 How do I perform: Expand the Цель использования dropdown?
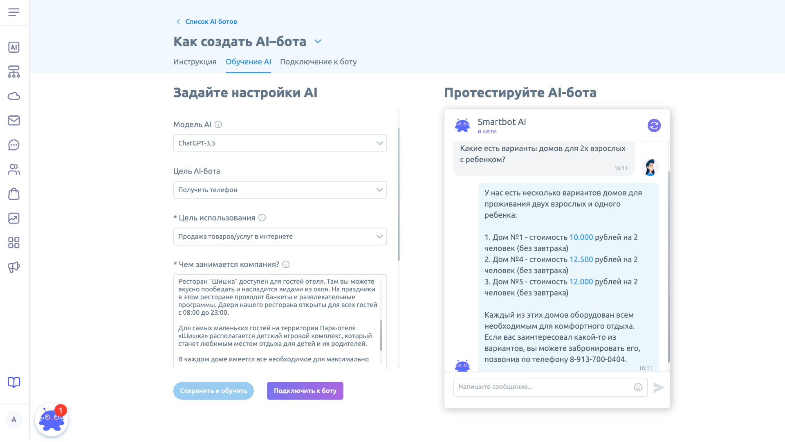click(280, 237)
